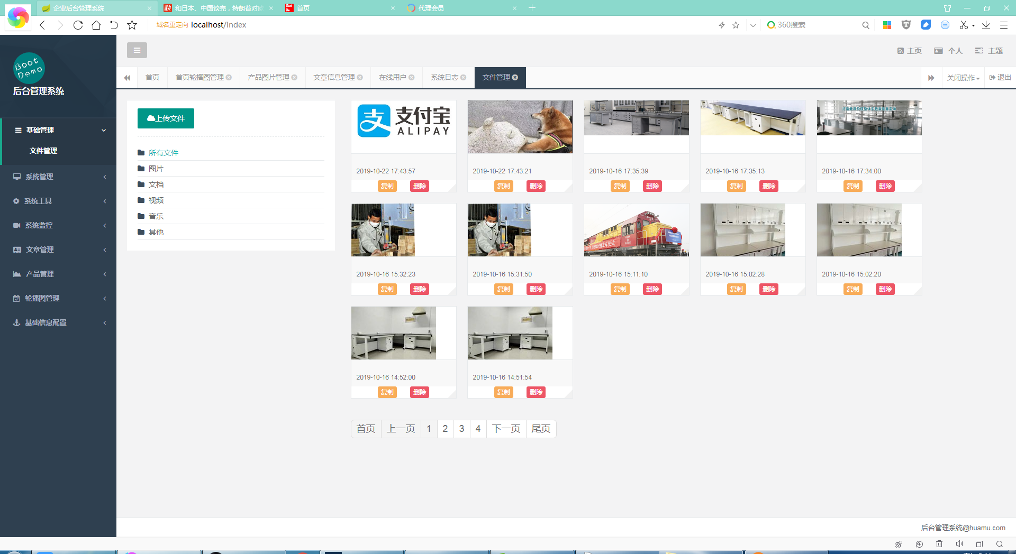Click 尾页 last page button
Viewport: 1016px width, 554px height.
[541, 429]
